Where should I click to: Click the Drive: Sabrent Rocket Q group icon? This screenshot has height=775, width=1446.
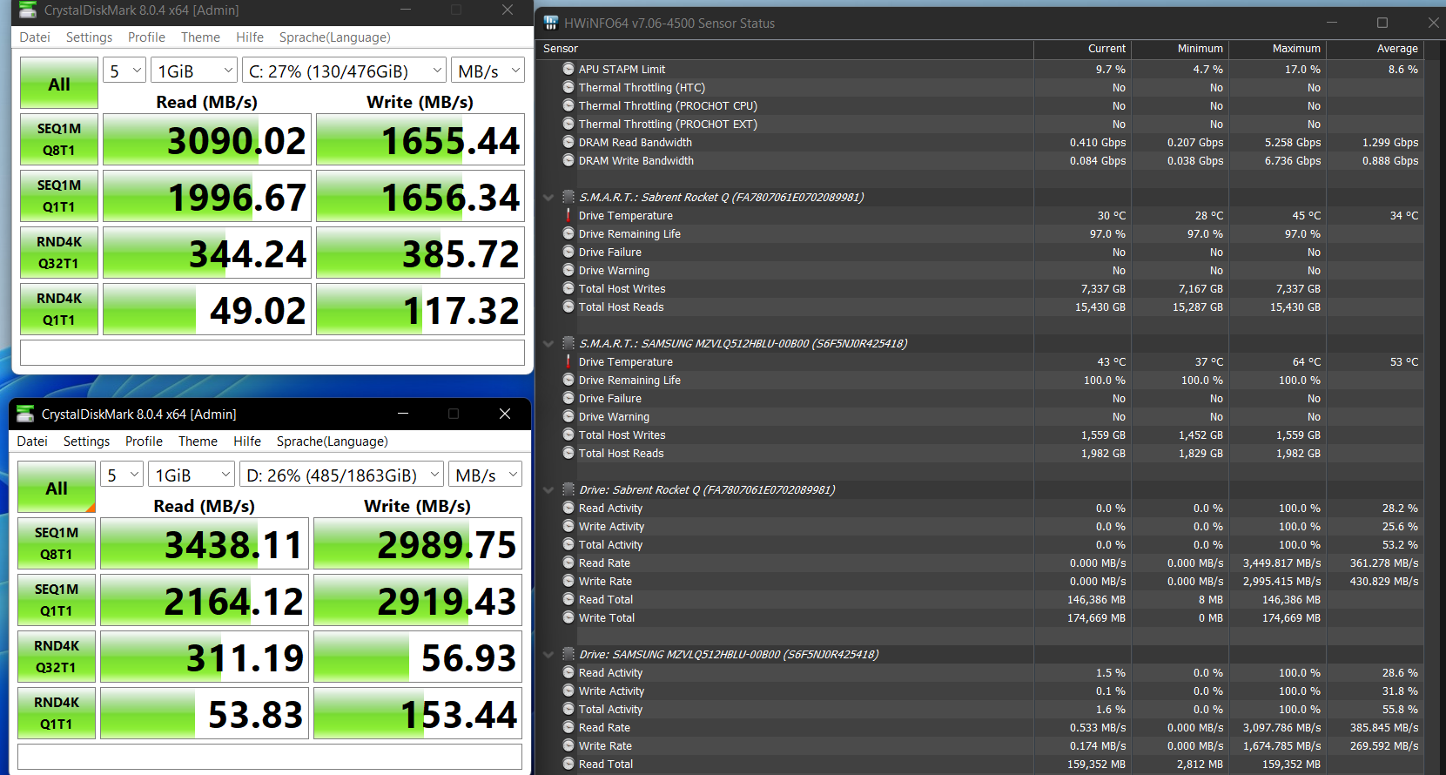(x=568, y=489)
